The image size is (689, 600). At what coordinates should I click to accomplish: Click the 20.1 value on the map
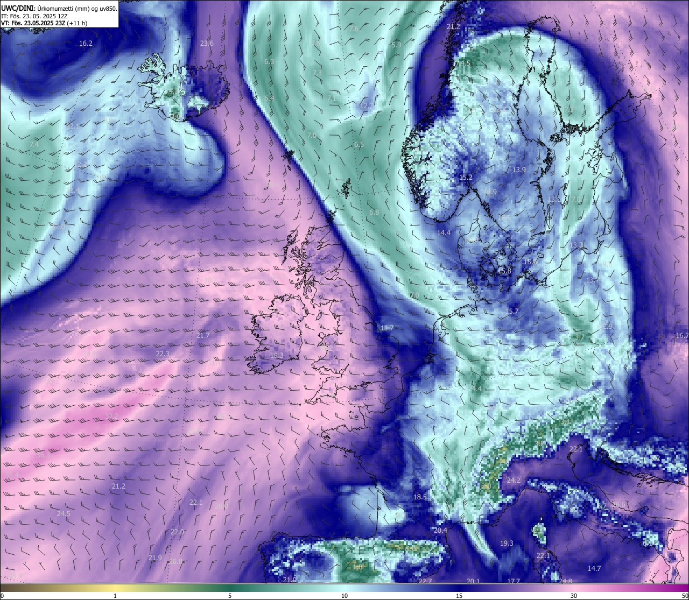click(473, 581)
